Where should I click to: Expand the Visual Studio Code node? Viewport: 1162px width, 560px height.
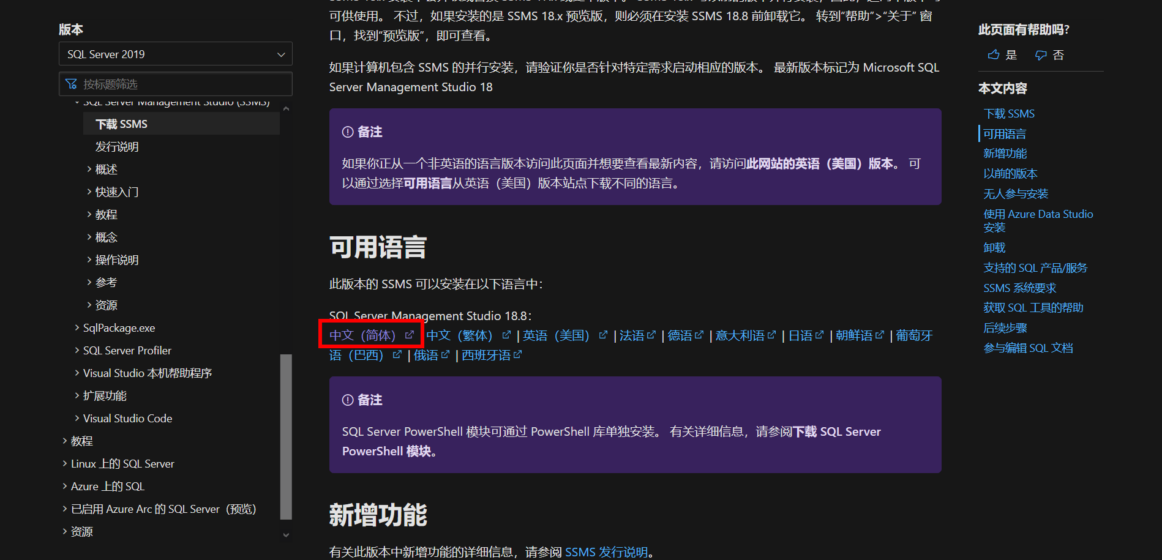point(77,418)
